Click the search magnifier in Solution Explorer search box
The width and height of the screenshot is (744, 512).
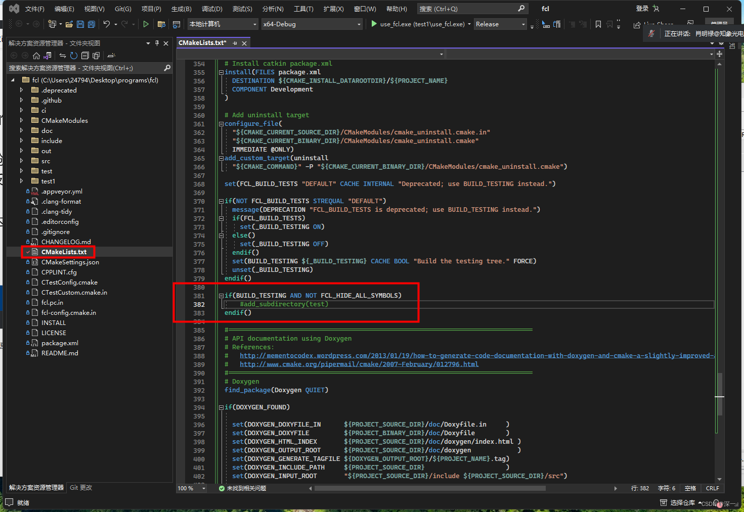click(167, 67)
